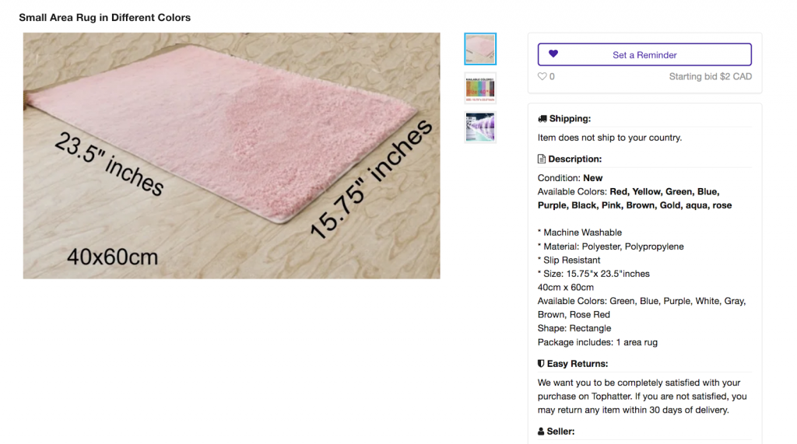Click the Seller heading

point(560,432)
